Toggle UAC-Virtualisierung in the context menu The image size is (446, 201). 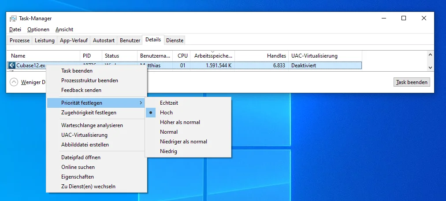97,135
